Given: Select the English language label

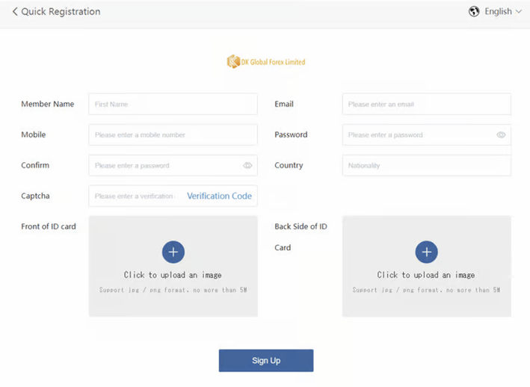Looking at the screenshot, I should [x=498, y=11].
